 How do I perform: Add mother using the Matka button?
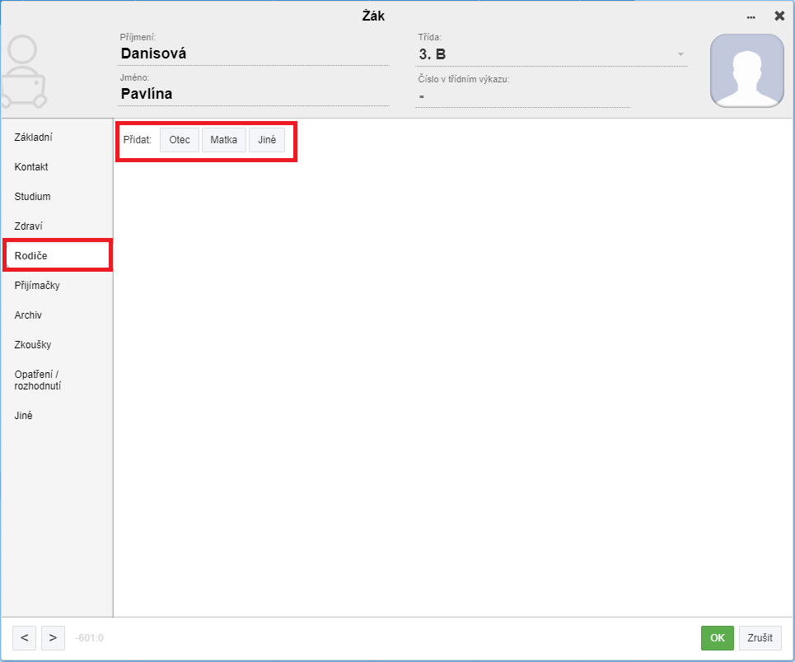[223, 140]
